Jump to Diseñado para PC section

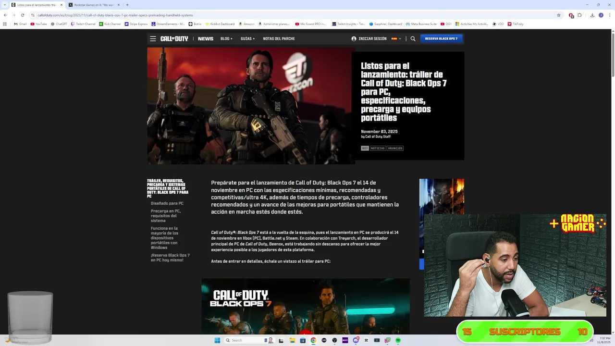click(x=167, y=203)
